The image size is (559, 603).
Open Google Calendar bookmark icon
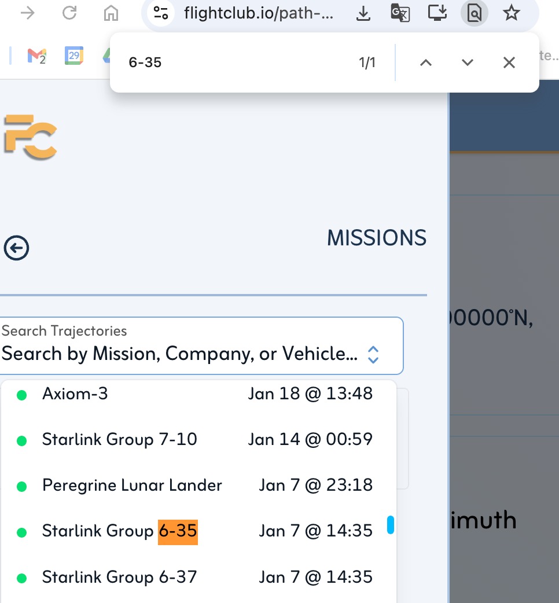click(74, 56)
